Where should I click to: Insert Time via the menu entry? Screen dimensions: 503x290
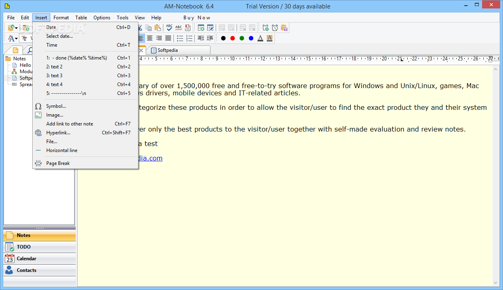pyautogui.click(x=85, y=45)
